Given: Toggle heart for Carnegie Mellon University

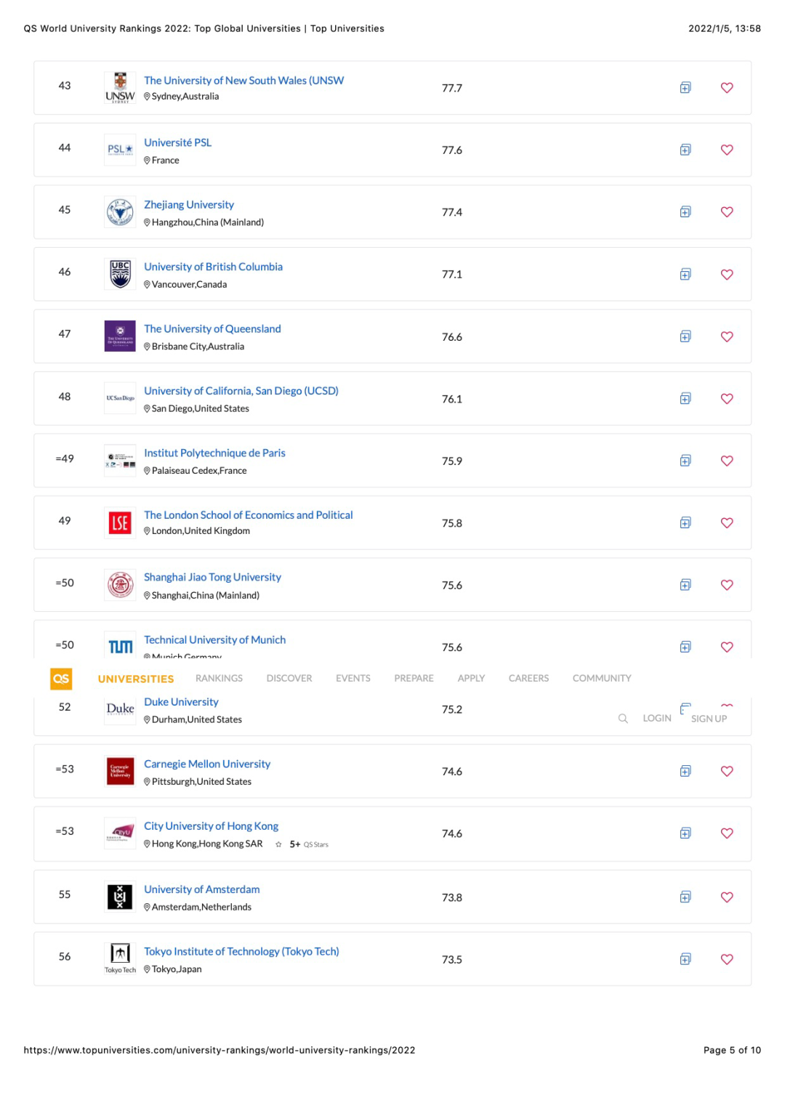Looking at the screenshot, I should click(x=727, y=771).
